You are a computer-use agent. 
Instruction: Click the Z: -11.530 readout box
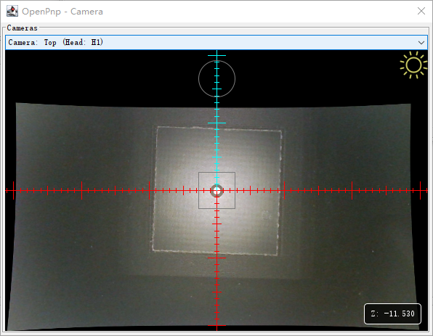(x=392, y=314)
